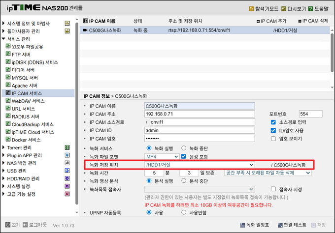This screenshot has width=335, height=233.
Task: Click the IP CAM 주소 input field
Action: (200, 114)
